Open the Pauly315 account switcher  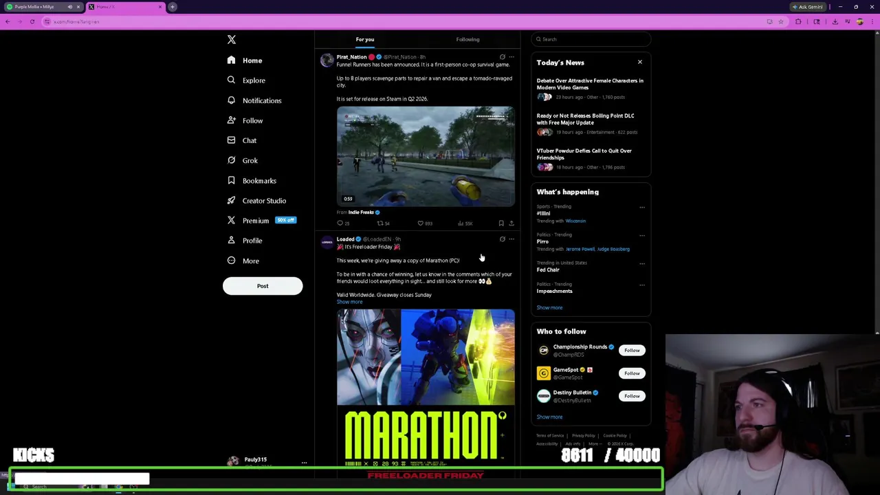coord(266,461)
